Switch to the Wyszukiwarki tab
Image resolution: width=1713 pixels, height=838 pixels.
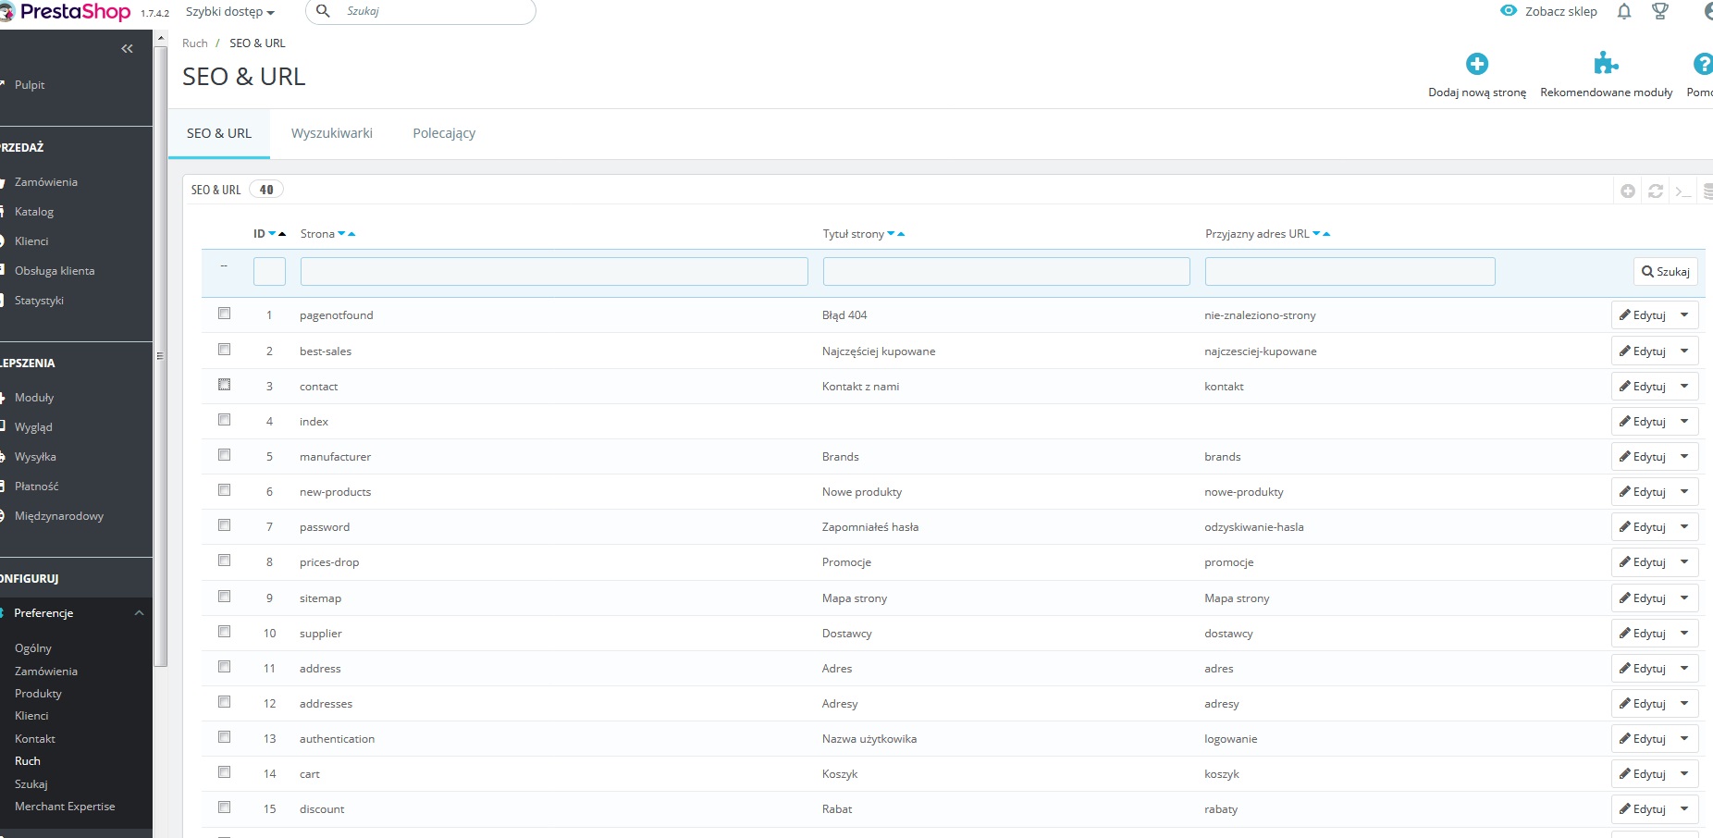tap(332, 133)
